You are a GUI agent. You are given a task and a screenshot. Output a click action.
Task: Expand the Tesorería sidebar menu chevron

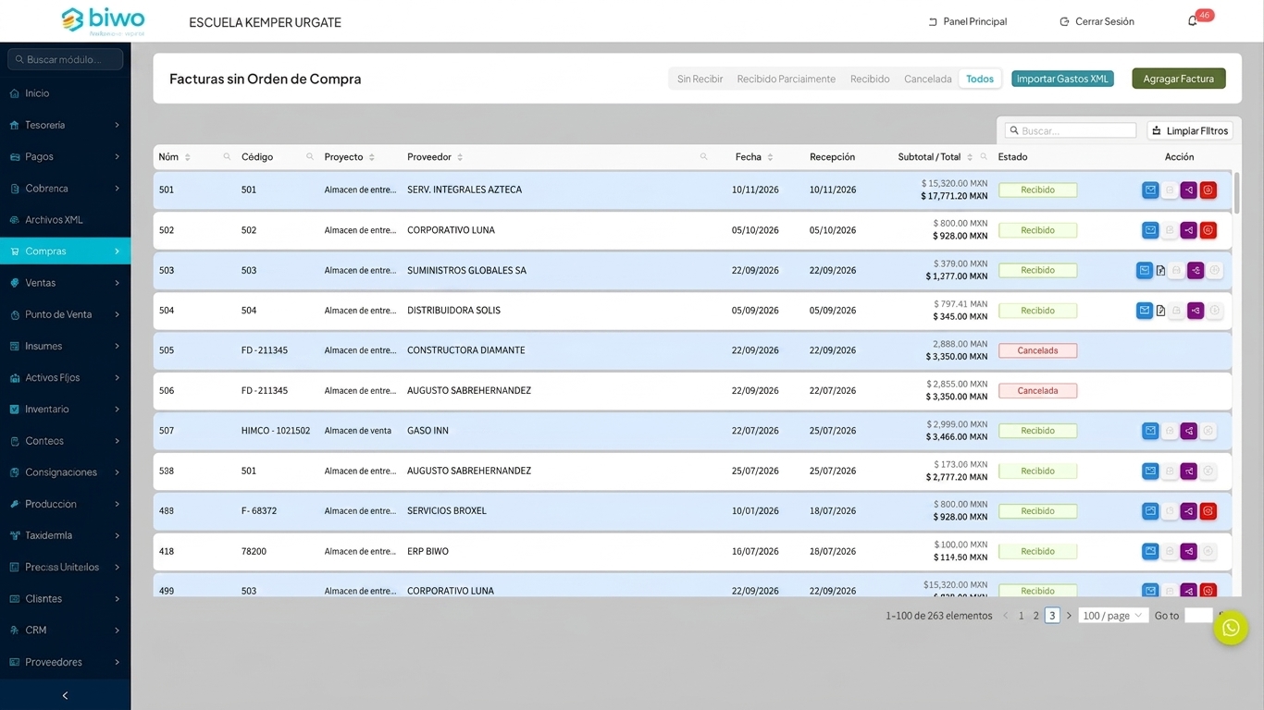click(117, 125)
